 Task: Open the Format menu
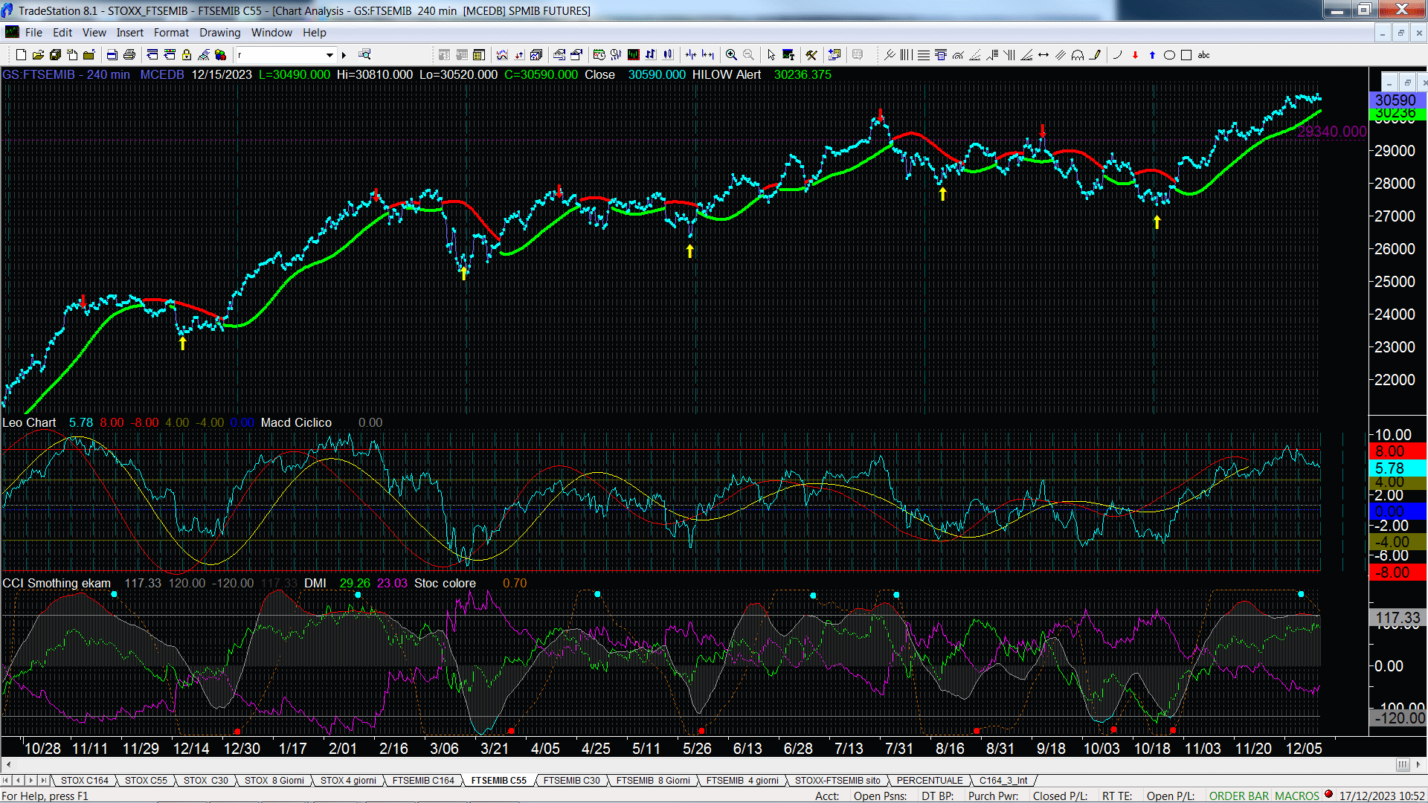(171, 33)
